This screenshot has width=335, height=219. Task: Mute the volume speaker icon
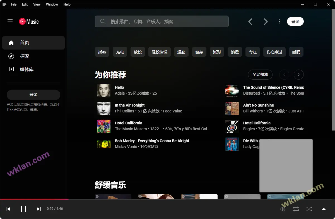pos(283,209)
